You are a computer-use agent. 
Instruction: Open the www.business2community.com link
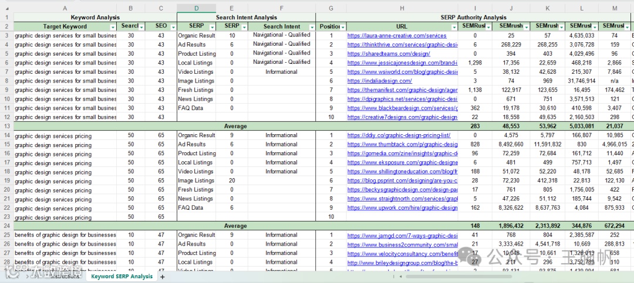coord(402,244)
